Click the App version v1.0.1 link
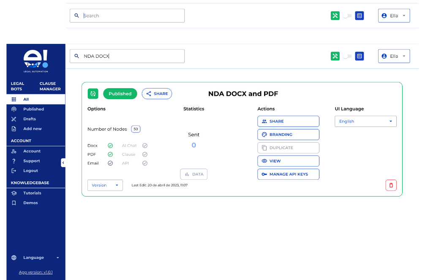Image resolution: width=425 pixels, height=280 pixels. click(x=36, y=272)
